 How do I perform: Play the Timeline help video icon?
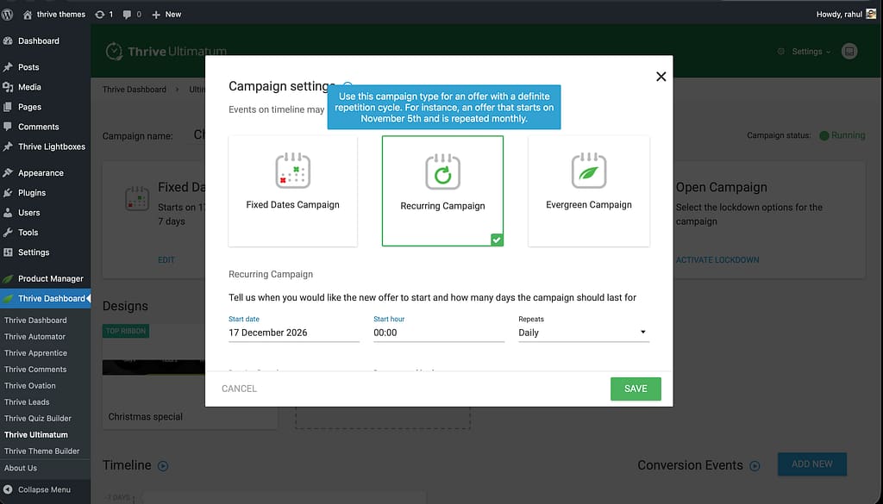pyautogui.click(x=163, y=466)
